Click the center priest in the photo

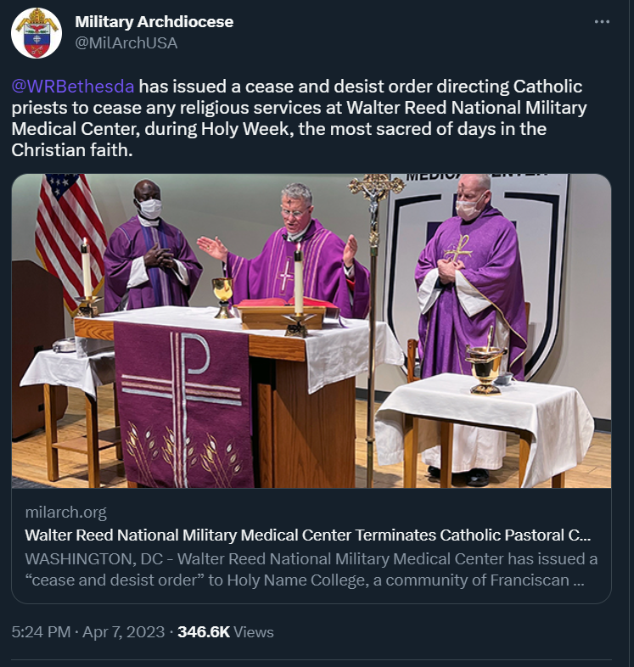click(x=299, y=246)
